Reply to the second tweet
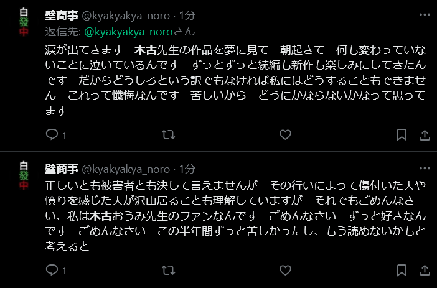 click(52, 270)
